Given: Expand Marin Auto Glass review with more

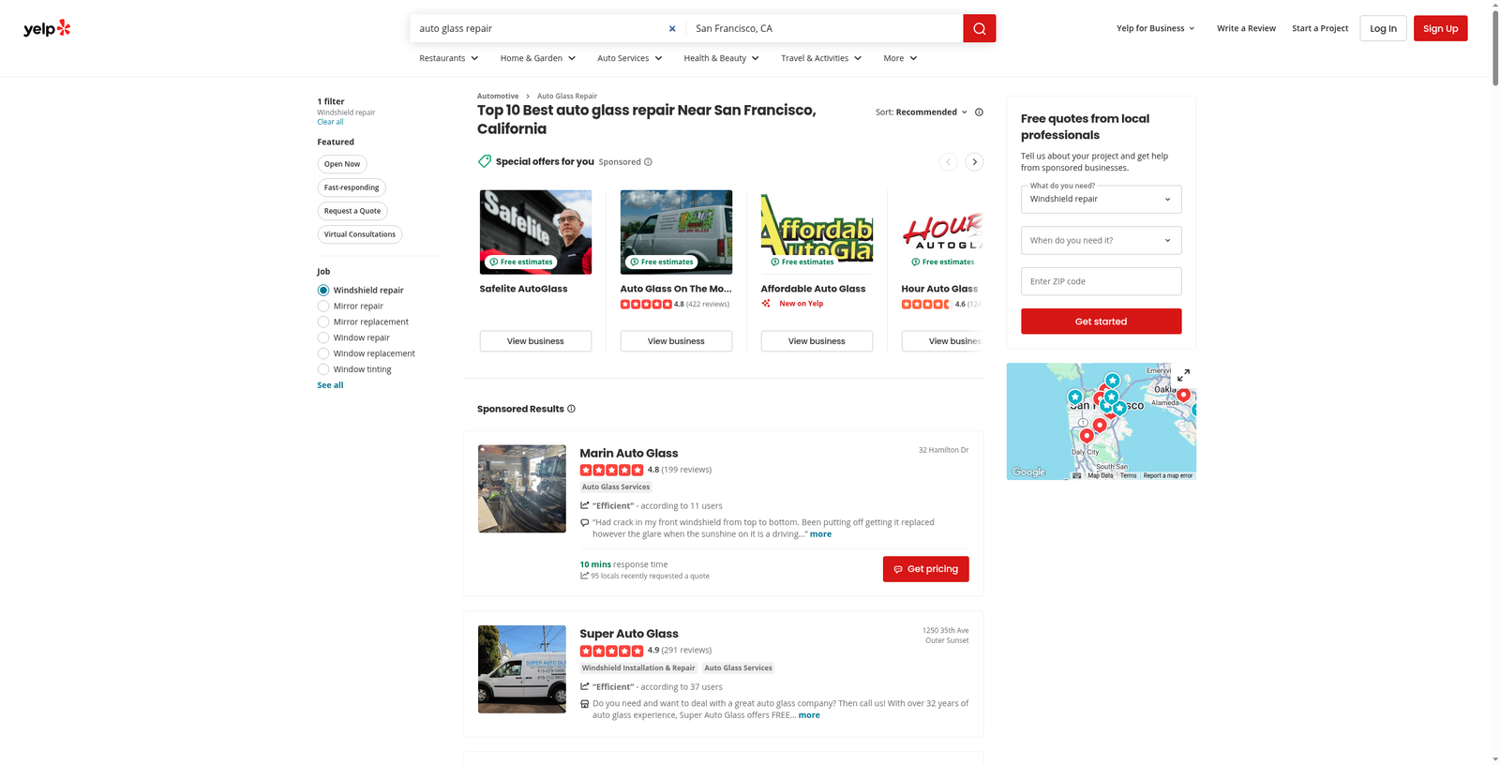Looking at the screenshot, I should [x=820, y=534].
